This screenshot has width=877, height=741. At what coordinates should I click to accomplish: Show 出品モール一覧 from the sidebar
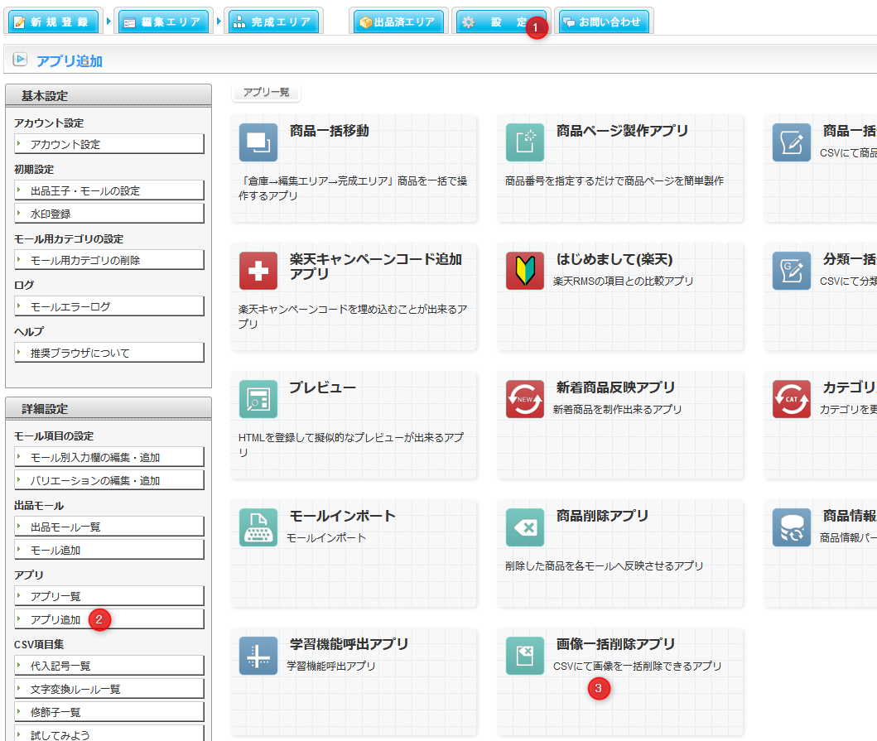coord(109,527)
